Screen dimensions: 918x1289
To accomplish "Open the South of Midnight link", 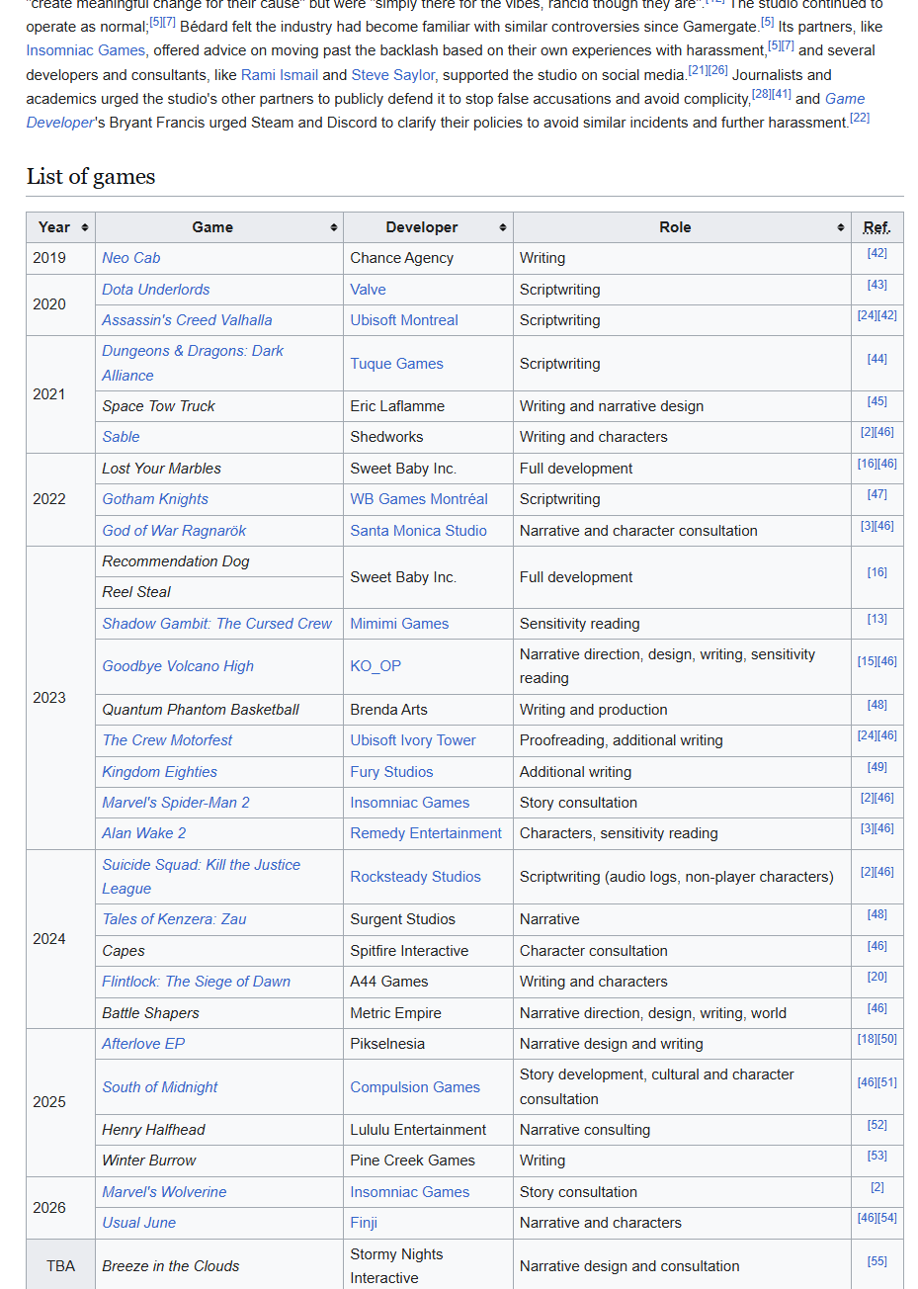I will coord(160,1087).
